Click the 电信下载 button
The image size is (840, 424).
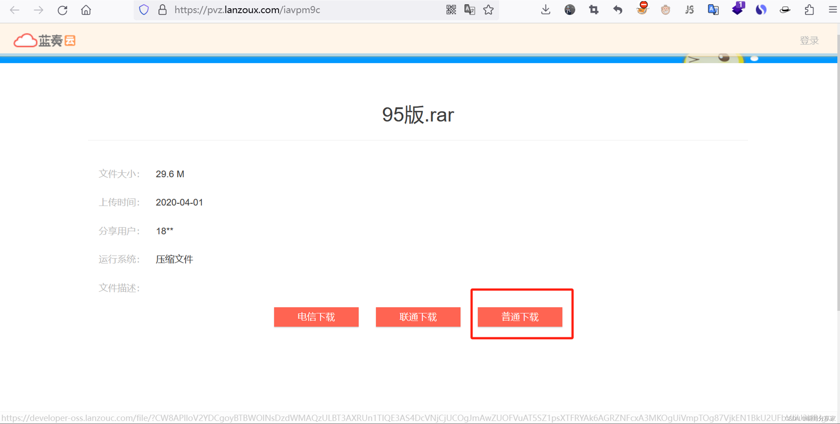(x=316, y=317)
